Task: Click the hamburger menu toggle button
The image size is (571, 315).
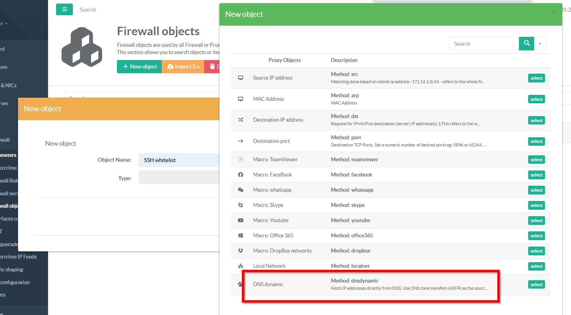Action: [64, 10]
